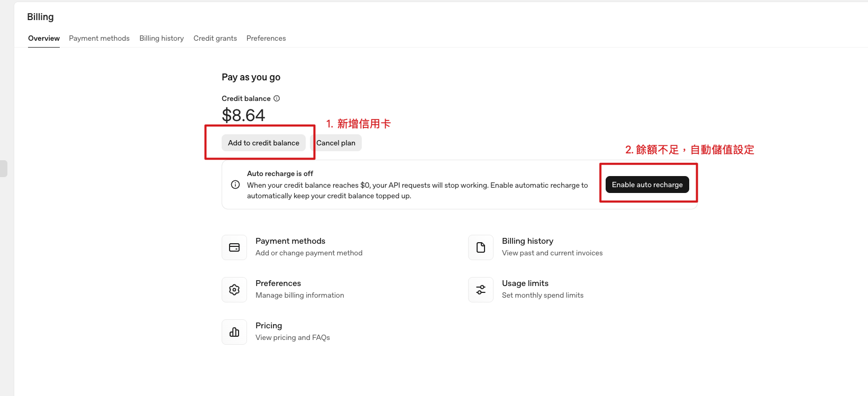
Task: Click the sliders Usage limits icon
Action: (481, 290)
